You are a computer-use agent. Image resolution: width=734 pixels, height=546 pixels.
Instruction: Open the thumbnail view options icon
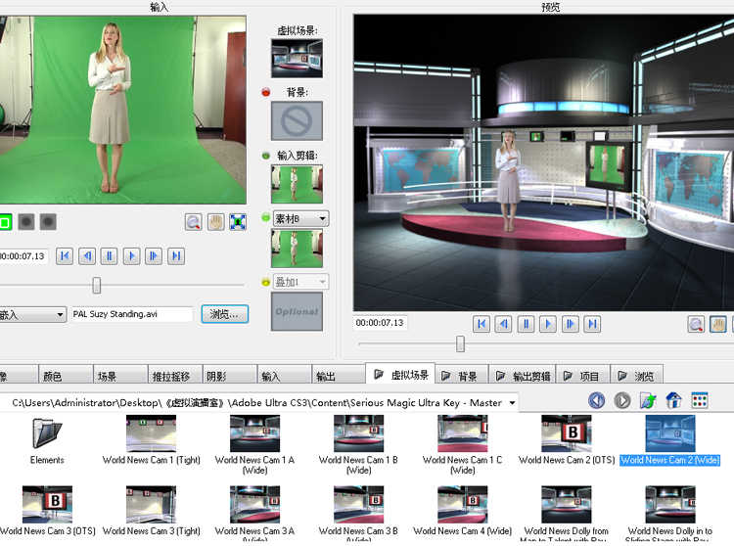699,401
